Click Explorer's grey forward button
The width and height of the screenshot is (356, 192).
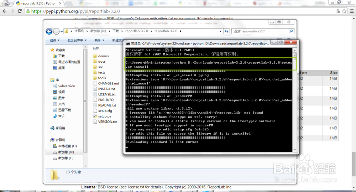56,31
